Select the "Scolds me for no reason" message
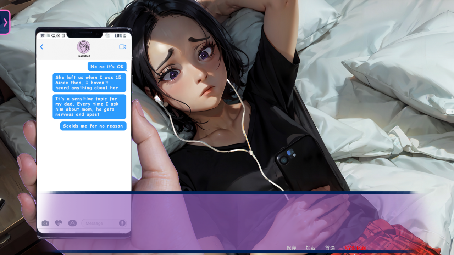The height and width of the screenshot is (255, 454). pos(93,126)
